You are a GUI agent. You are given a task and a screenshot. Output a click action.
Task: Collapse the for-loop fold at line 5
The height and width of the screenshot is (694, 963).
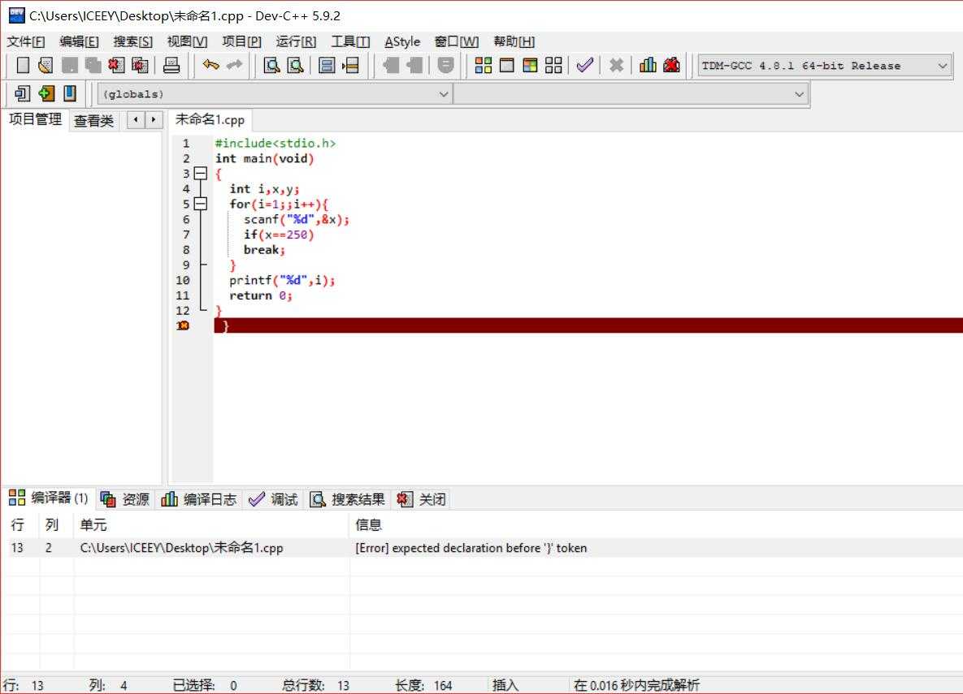coord(200,204)
